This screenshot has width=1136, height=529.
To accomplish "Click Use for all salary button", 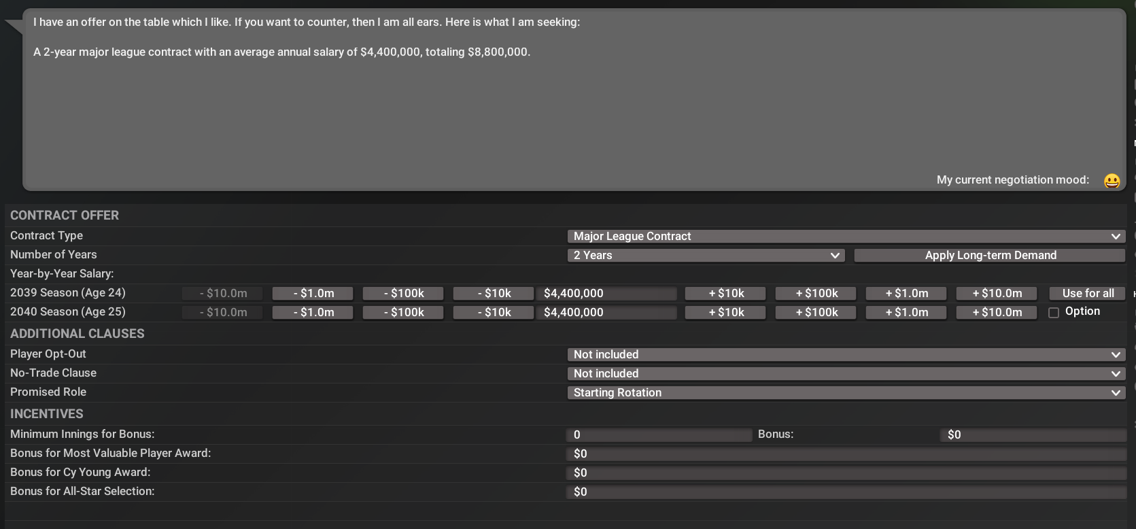I will (x=1088, y=293).
